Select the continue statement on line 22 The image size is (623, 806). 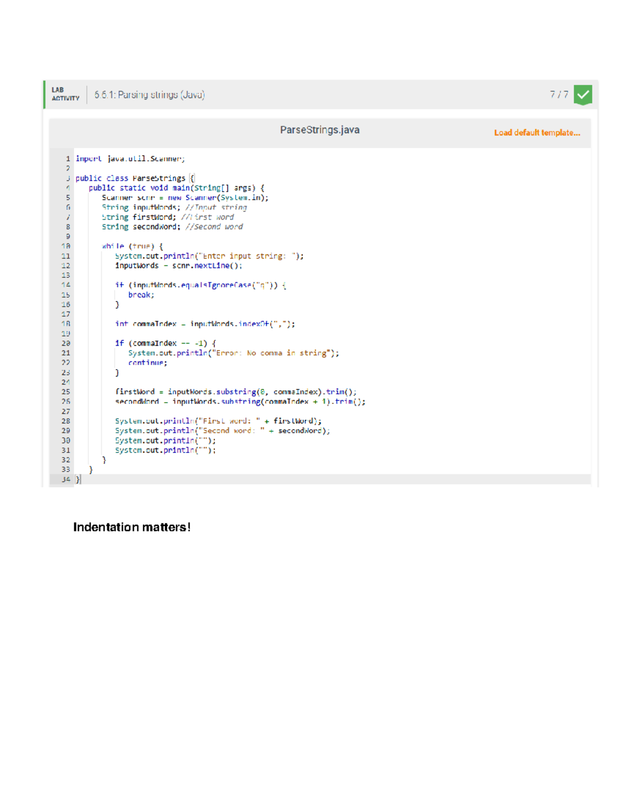(148, 363)
